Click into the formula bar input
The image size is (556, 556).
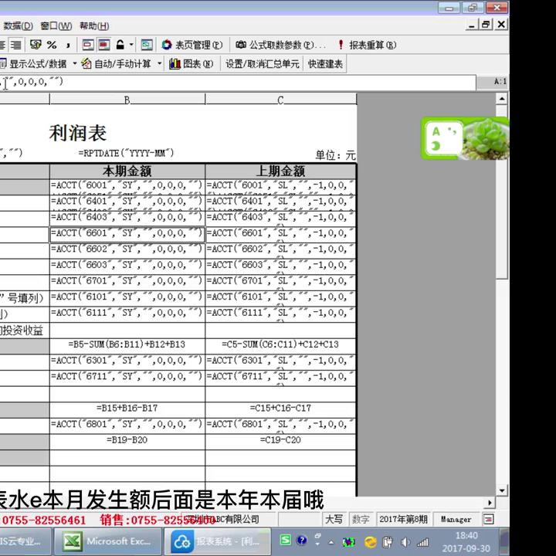[238, 83]
